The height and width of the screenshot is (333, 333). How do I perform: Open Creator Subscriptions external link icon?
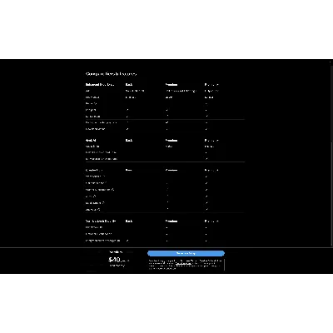point(113,190)
